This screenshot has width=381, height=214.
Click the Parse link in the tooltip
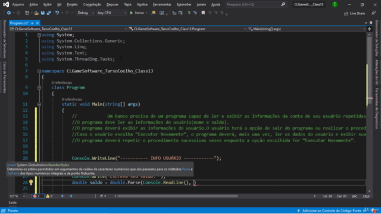coord(186,169)
